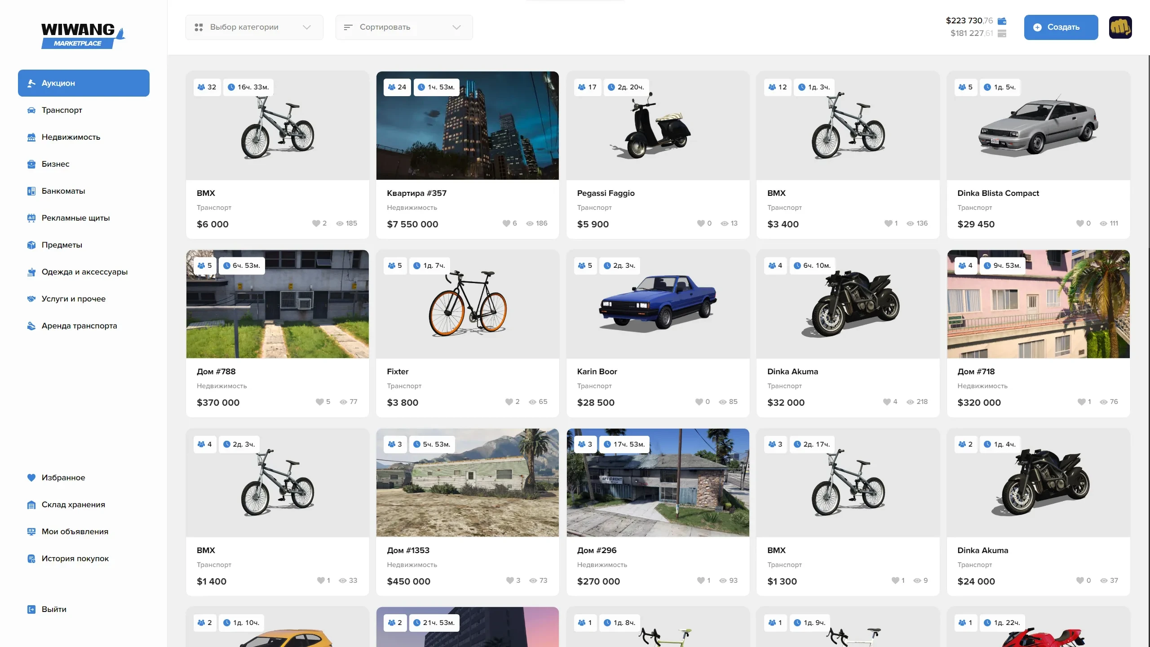This screenshot has width=1150, height=647.
Task: Click the $7 550 000 price
Action: [412, 224]
